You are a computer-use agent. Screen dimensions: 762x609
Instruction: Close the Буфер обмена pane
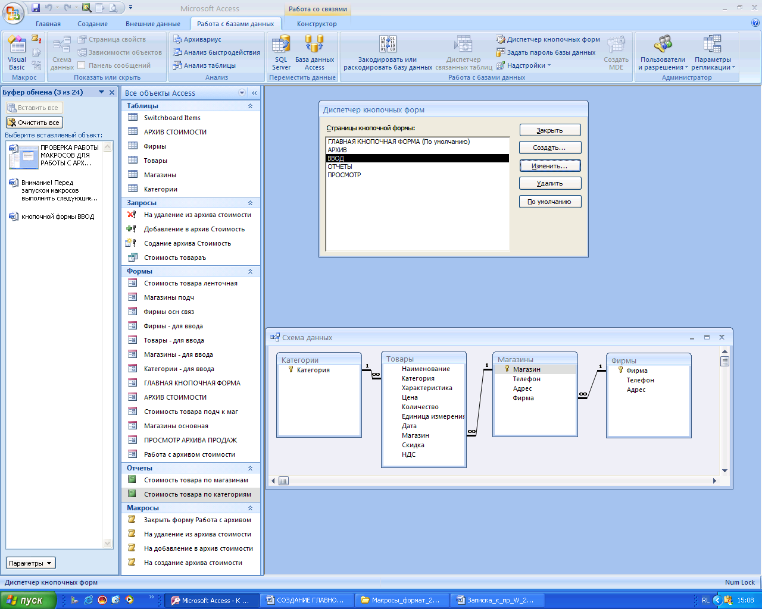coord(112,92)
